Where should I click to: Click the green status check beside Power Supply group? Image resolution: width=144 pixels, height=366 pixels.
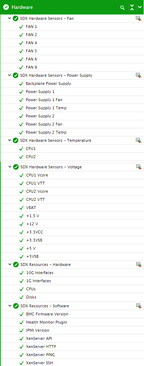(x=16, y=75)
